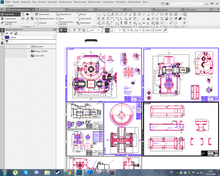Image resolution: width=220 pixels, height=176 pixels.
Task: Open the layer dropdown showing 'осевые'
Action: click(54, 37)
